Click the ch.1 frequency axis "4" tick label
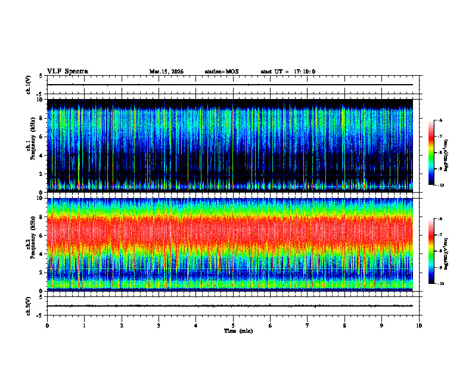Viewport: 472px width, 365px height. (41, 156)
